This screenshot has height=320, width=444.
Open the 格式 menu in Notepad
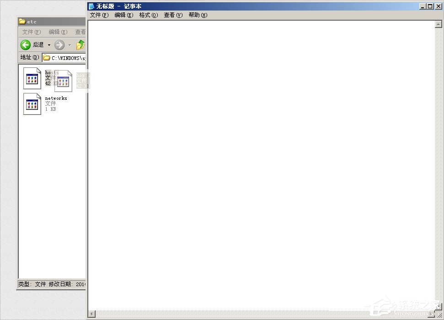148,15
